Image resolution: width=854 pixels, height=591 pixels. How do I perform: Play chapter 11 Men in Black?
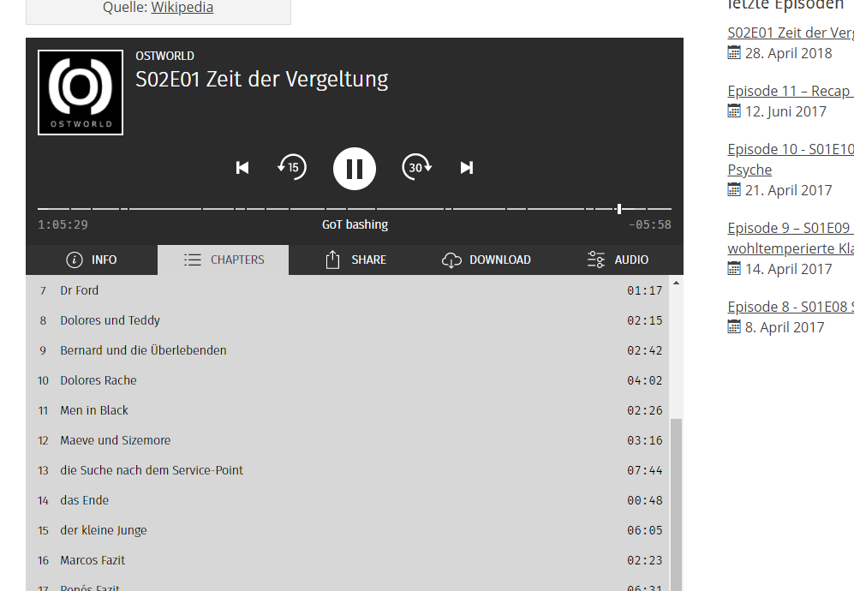[348, 410]
